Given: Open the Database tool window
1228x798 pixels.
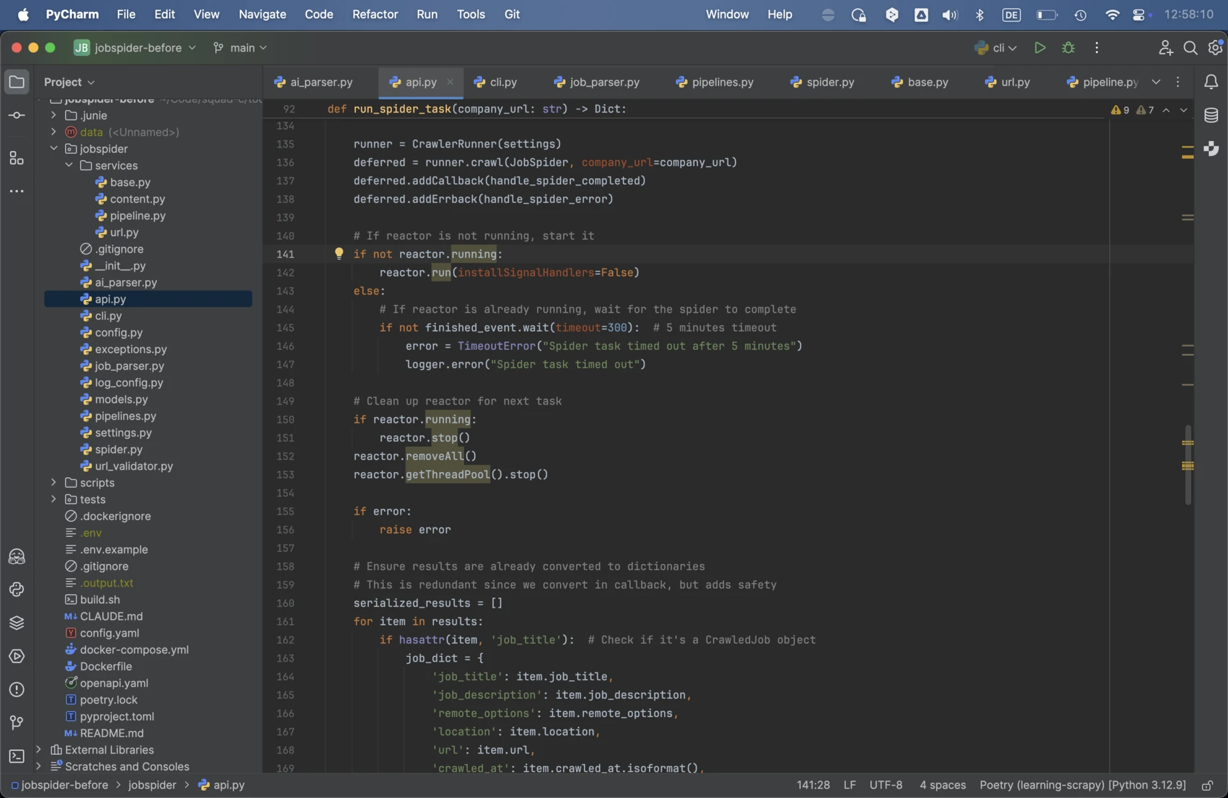Looking at the screenshot, I should pyautogui.click(x=1211, y=116).
